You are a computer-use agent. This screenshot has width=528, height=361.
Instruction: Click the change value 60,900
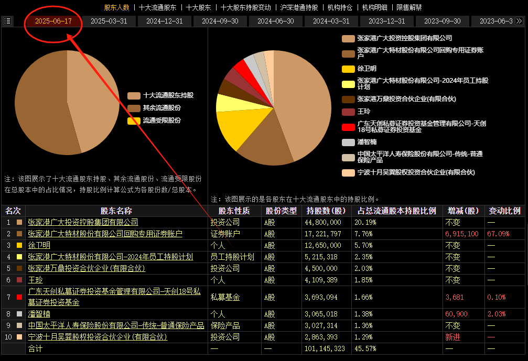point(456,314)
